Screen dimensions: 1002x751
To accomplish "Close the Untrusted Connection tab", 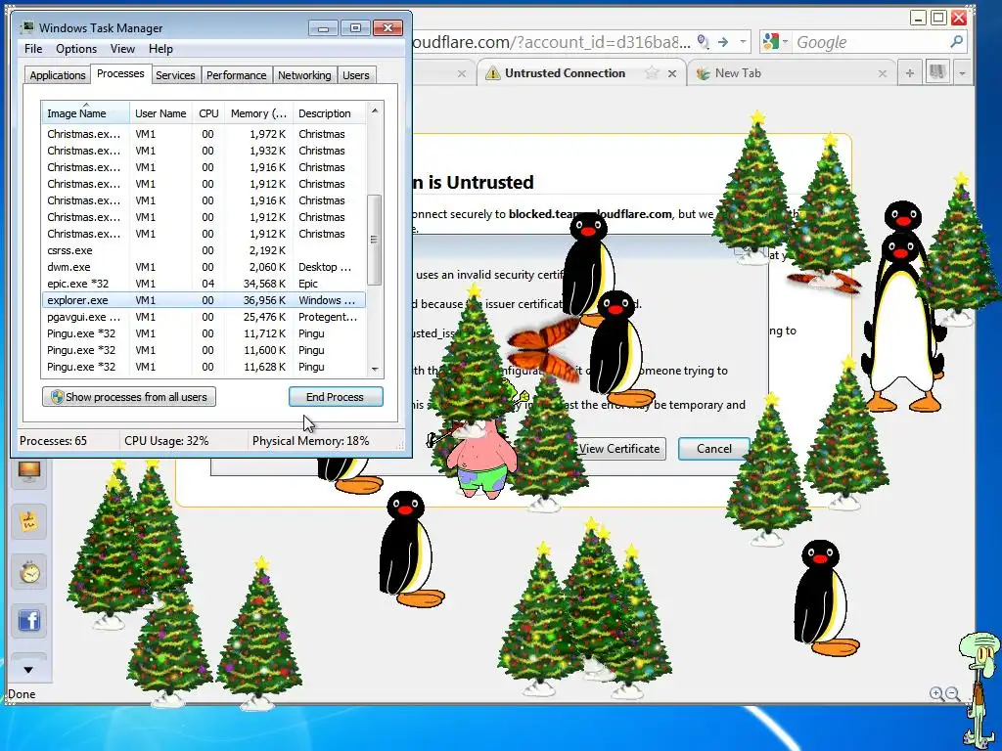I will (x=672, y=74).
